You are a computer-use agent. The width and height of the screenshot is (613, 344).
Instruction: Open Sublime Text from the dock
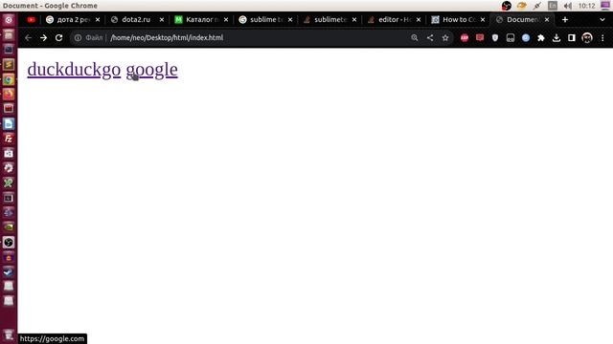click(9, 64)
